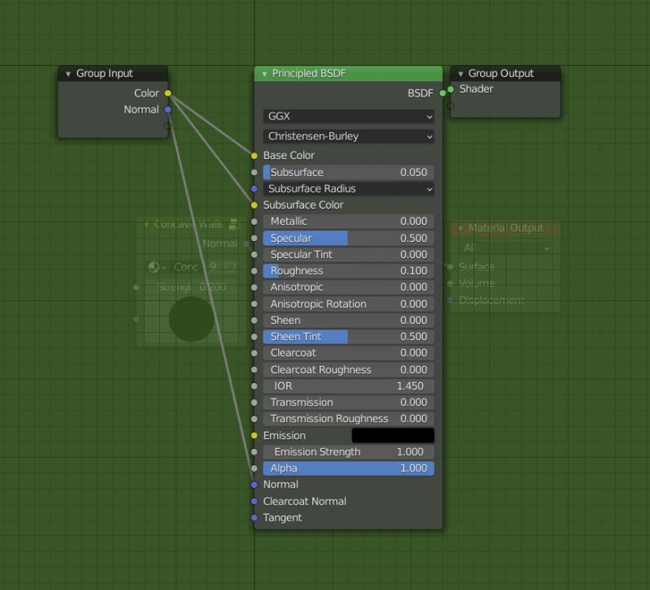Viewport: 650px width, 590px height.
Task: Adjust the Specular value slider
Action: tap(349, 238)
